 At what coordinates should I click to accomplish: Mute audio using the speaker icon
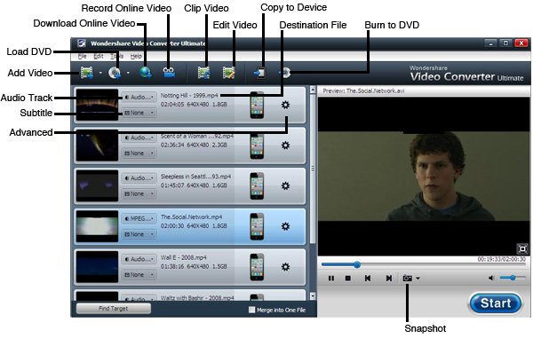491,278
